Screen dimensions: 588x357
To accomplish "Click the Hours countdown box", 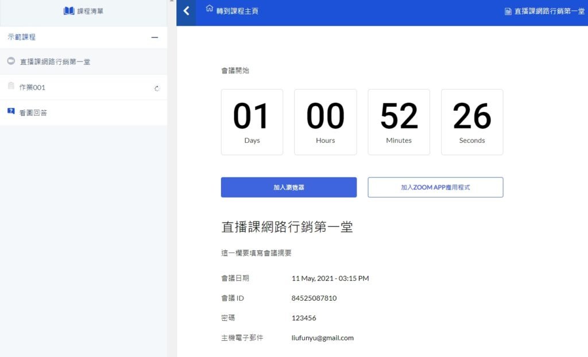I will click(326, 122).
